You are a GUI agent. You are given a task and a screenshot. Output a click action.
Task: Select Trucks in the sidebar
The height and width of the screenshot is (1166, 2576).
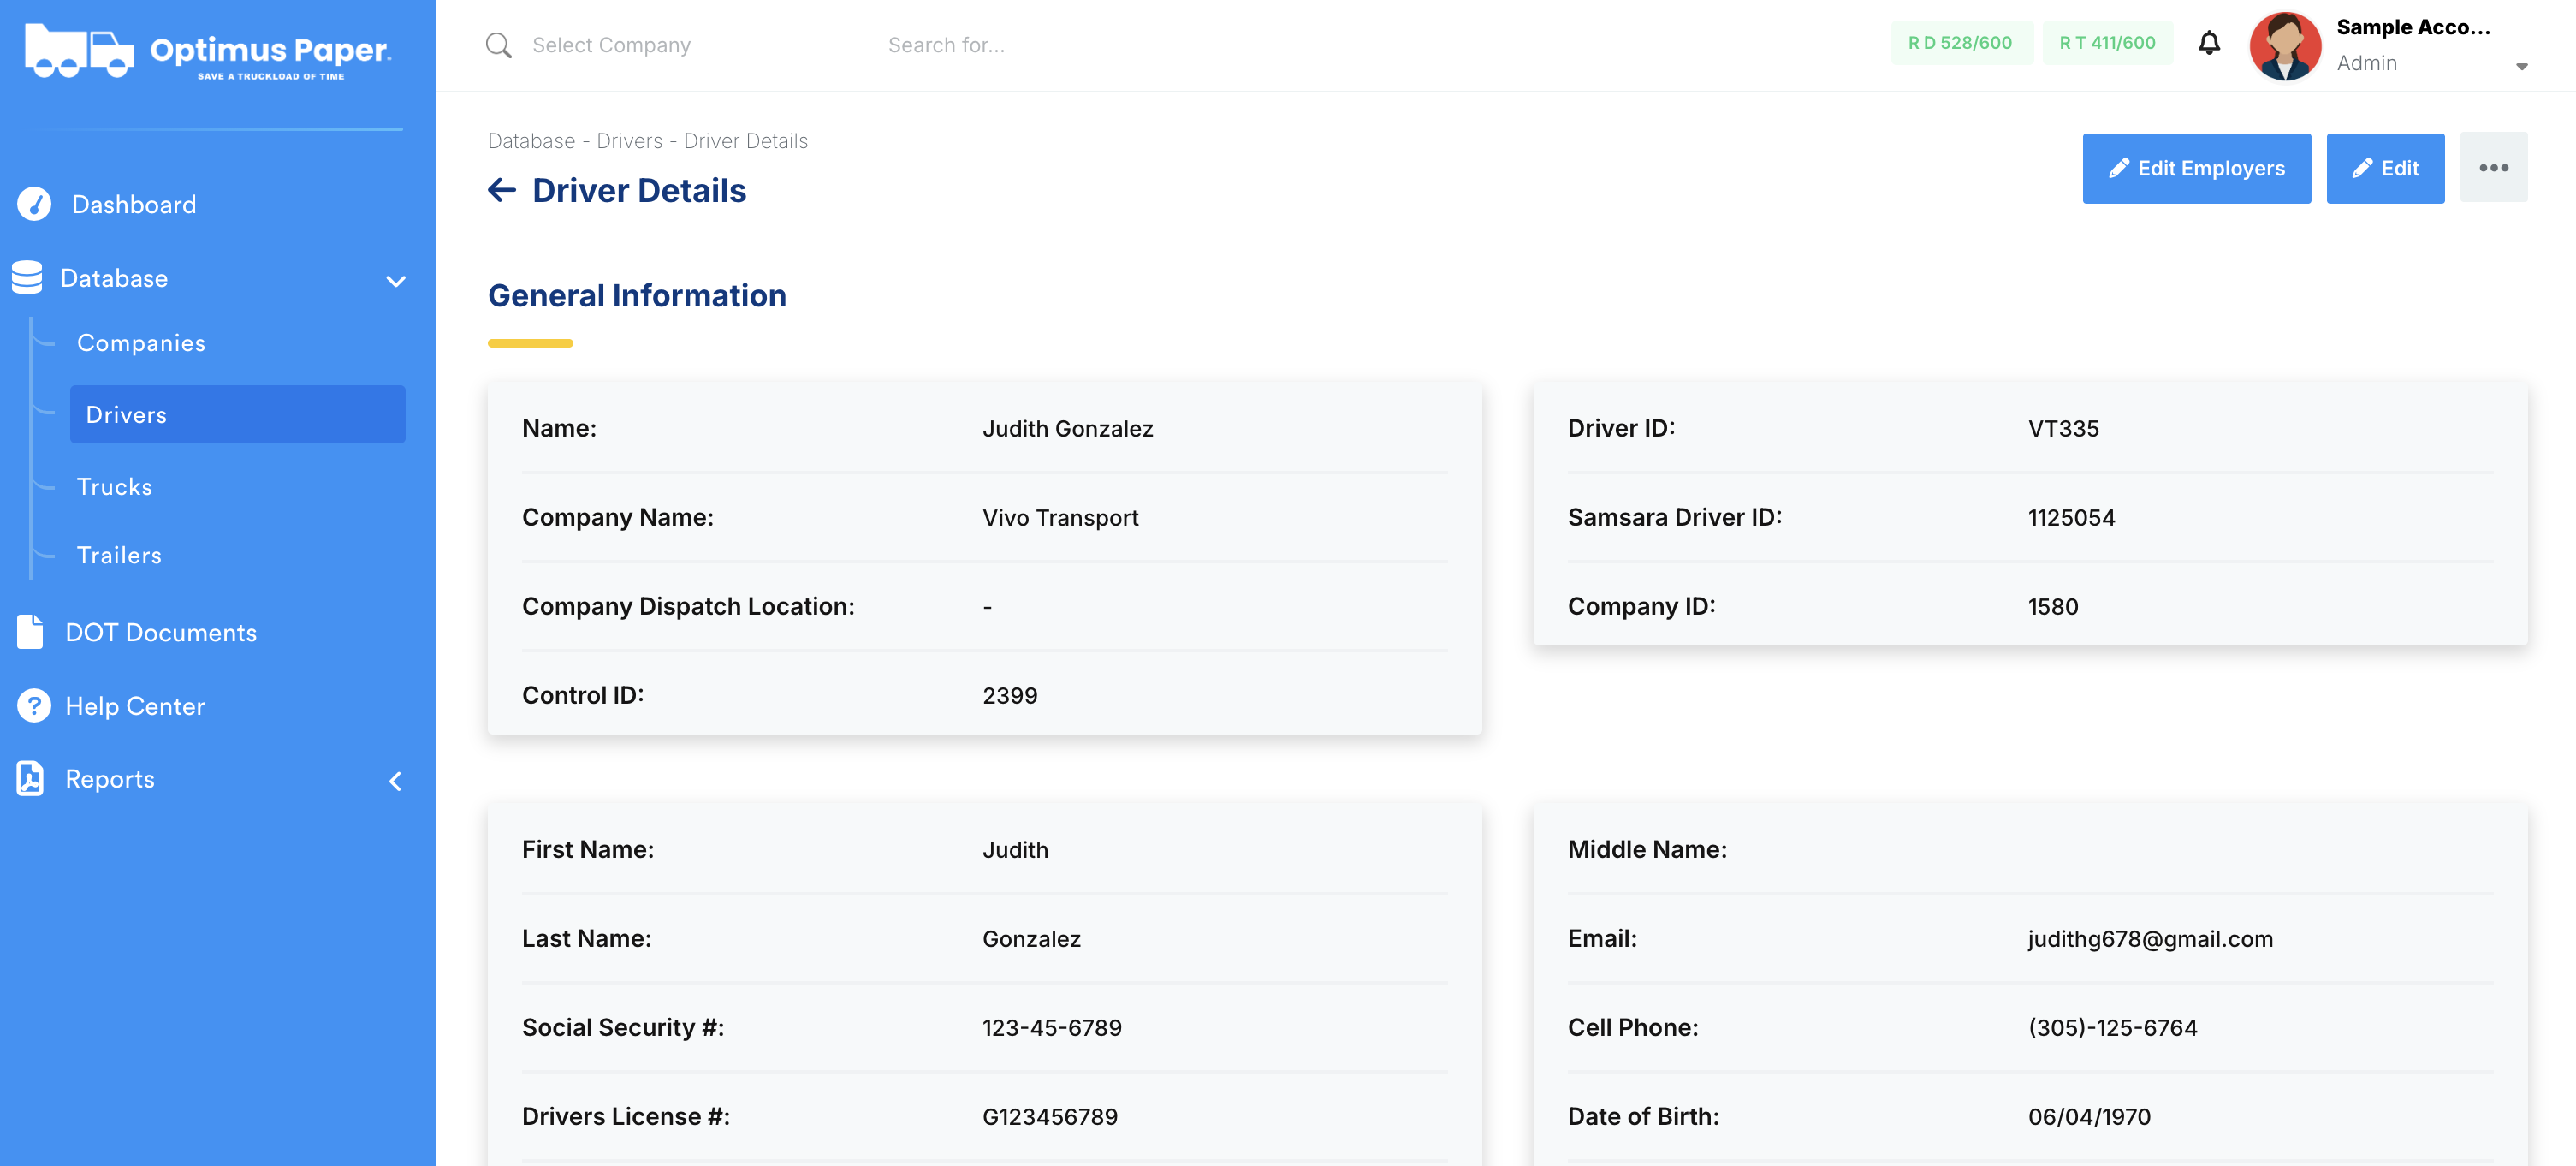point(115,487)
